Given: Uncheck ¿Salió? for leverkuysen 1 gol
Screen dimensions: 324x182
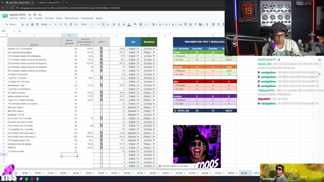Looking at the screenshot, I should [x=101, y=85].
